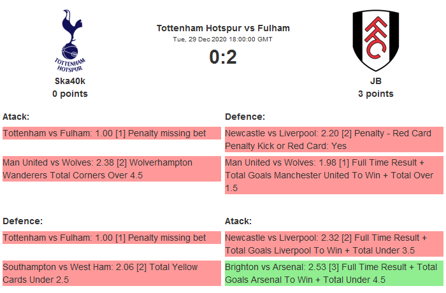Click the Tottenham Hotspur vs Fulham title

pos(223,28)
